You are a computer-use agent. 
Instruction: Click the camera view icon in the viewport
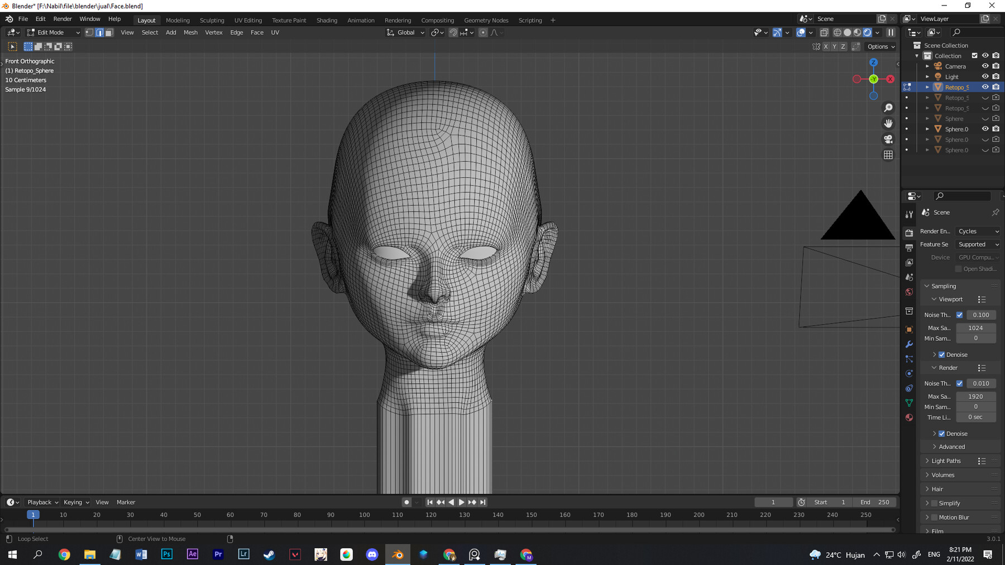coord(888,139)
